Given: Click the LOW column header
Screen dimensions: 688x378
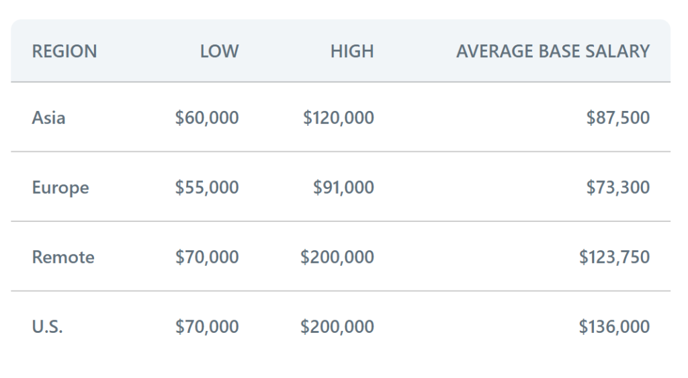Looking at the screenshot, I should pyautogui.click(x=219, y=51).
